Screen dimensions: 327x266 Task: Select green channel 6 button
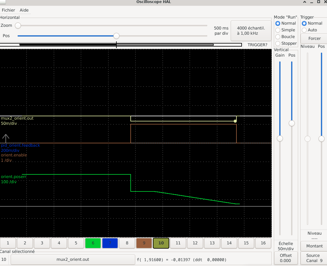[93, 243]
